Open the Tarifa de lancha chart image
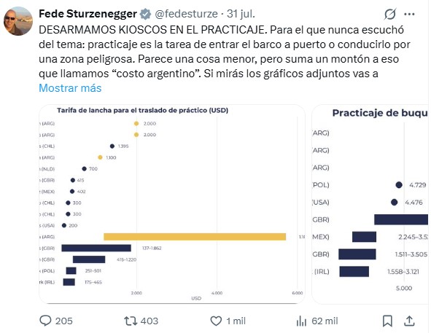 [x=172, y=204]
